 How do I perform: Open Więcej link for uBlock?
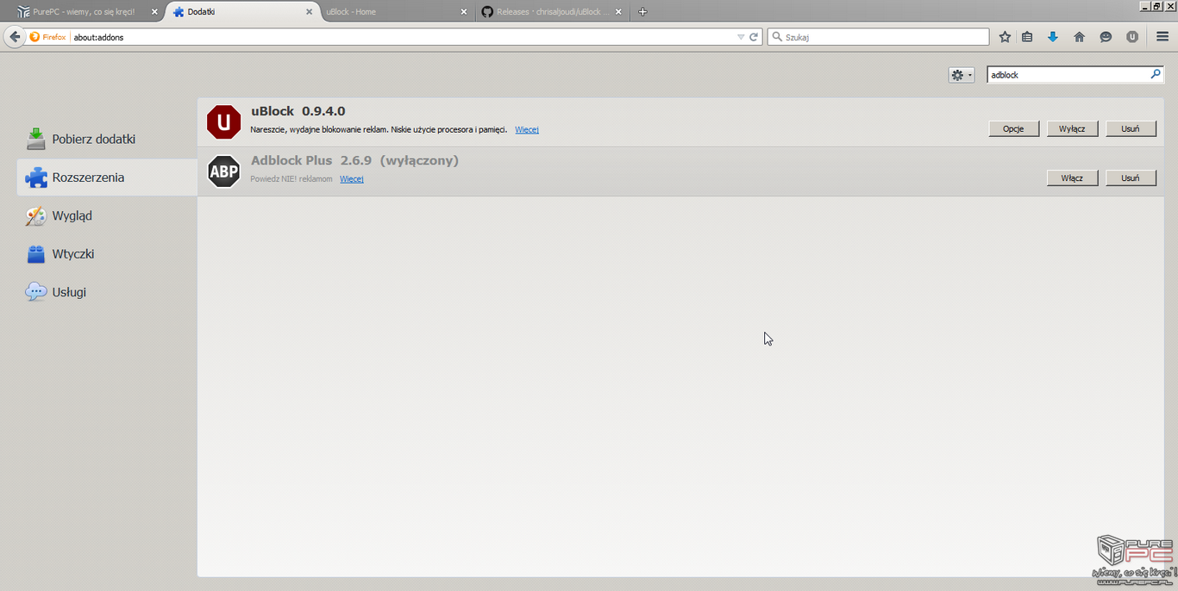tap(527, 129)
